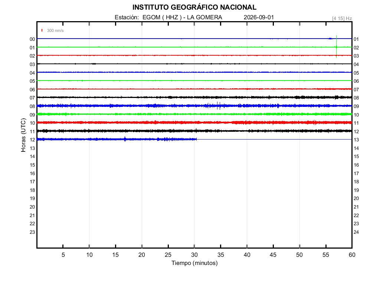Click the [4 15] Hz filter label
Image resolution: width=380 pixels, height=285 pixels.
[342, 19]
